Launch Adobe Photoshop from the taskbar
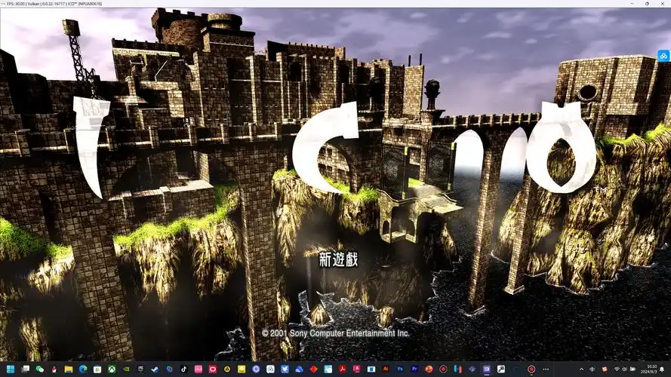The image size is (671, 377). tap(400, 369)
